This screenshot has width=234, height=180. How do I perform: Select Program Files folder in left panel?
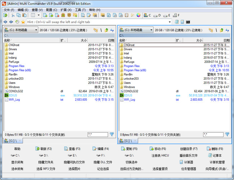click(59, 66)
